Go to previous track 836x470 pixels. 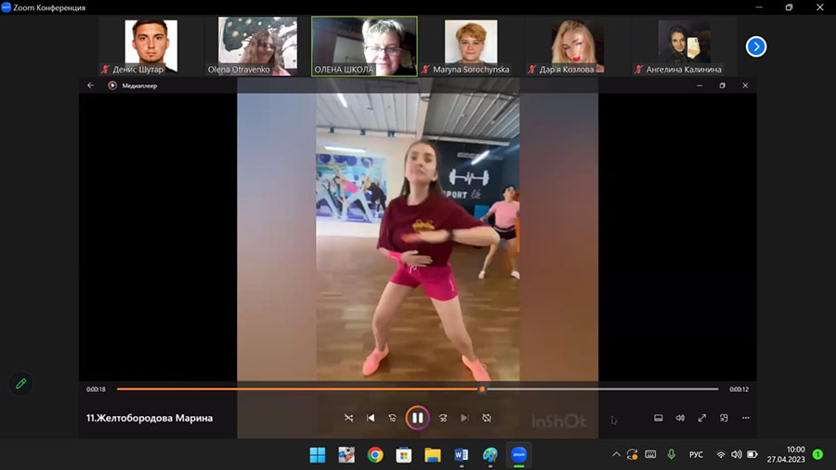point(371,418)
